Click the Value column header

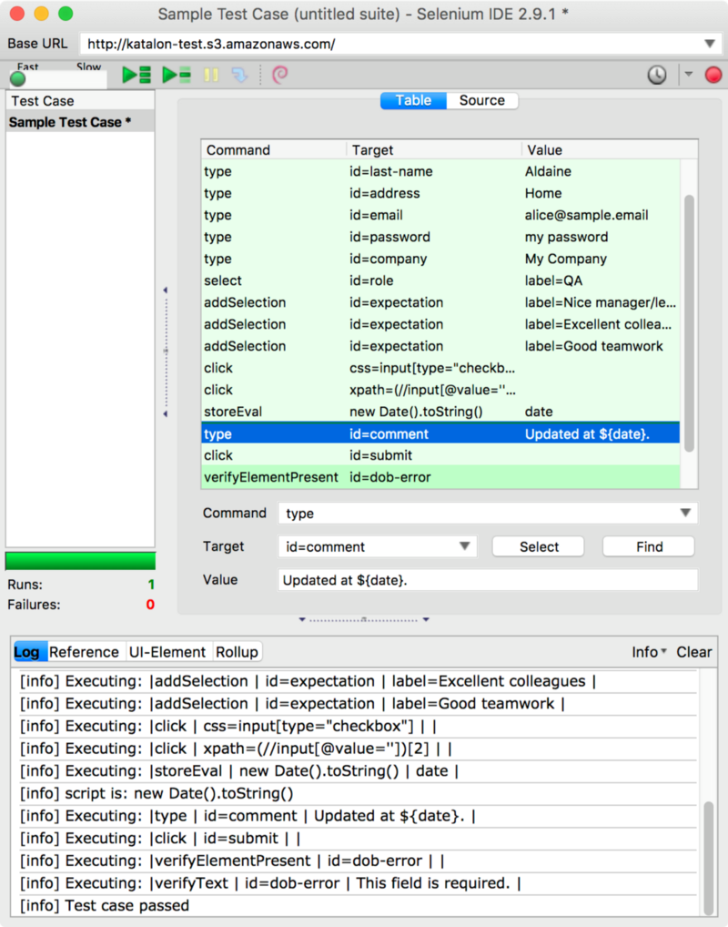610,150
